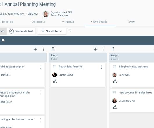
Task: Open options menu for Redundant Reports card
Action: tap(102, 67)
